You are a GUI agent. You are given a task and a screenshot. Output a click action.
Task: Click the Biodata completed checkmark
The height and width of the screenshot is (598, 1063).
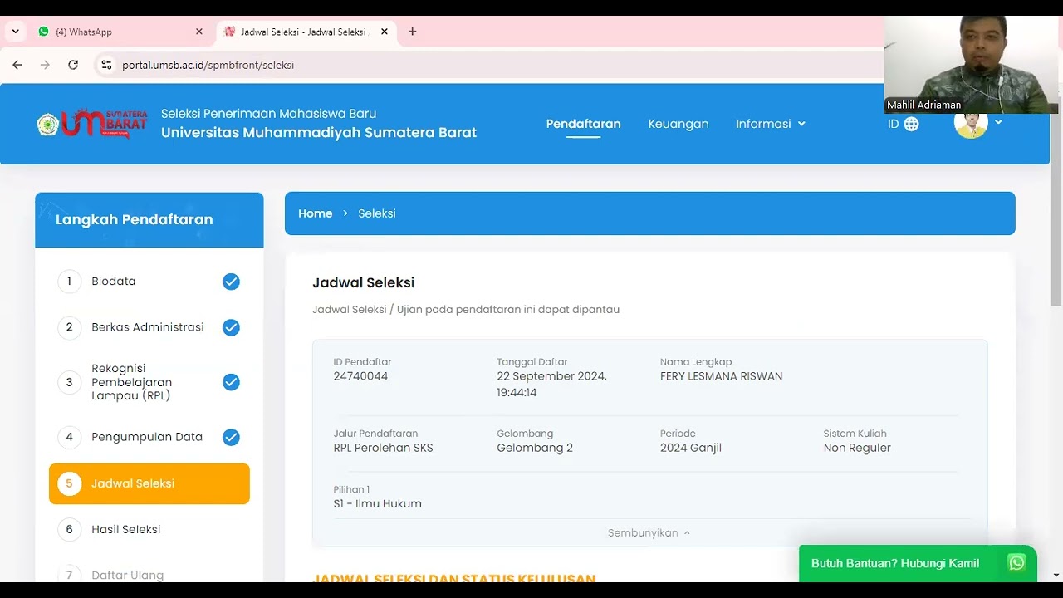point(231,282)
